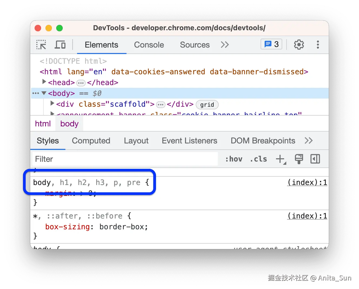Click the body, h1, h2 selector text
359x289 pixels.
pyautogui.click(x=87, y=183)
